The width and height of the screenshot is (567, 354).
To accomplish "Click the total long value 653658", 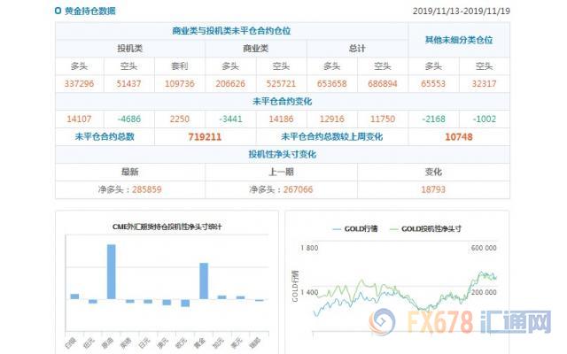I will click(x=332, y=84).
